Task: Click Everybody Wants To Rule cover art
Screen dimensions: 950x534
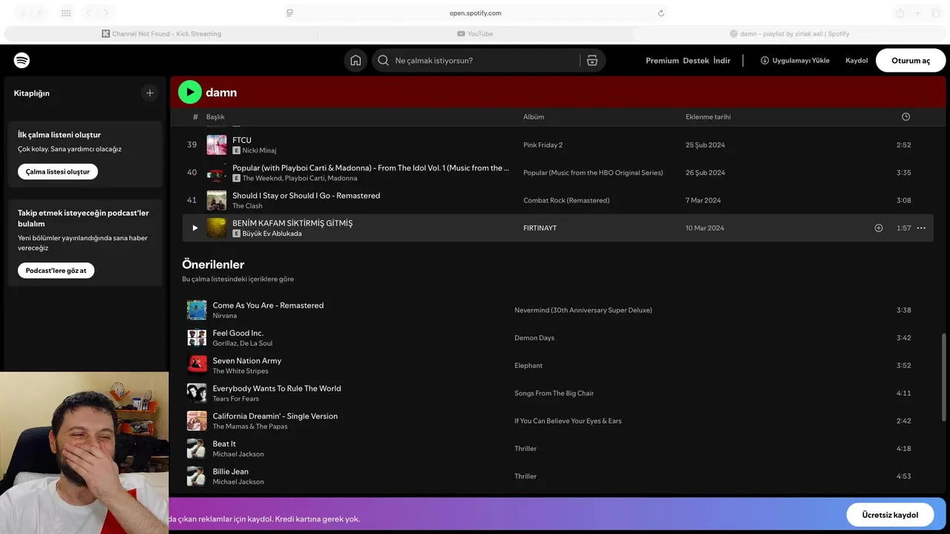Action: pos(197,393)
